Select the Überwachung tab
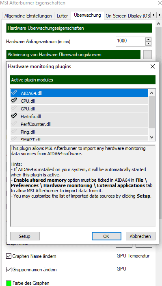 [x=87, y=15]
